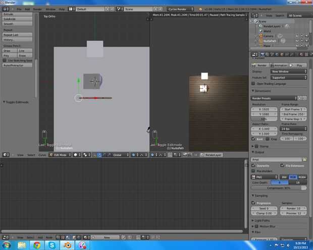
Task: Open the 24 fps frame rate dropdown
Action: [293, 129]
